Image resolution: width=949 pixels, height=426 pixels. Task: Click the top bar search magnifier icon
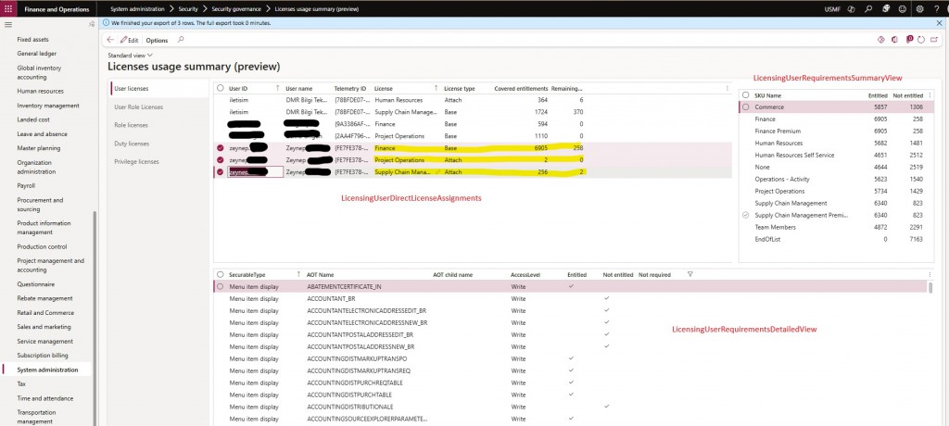[868, 9]
